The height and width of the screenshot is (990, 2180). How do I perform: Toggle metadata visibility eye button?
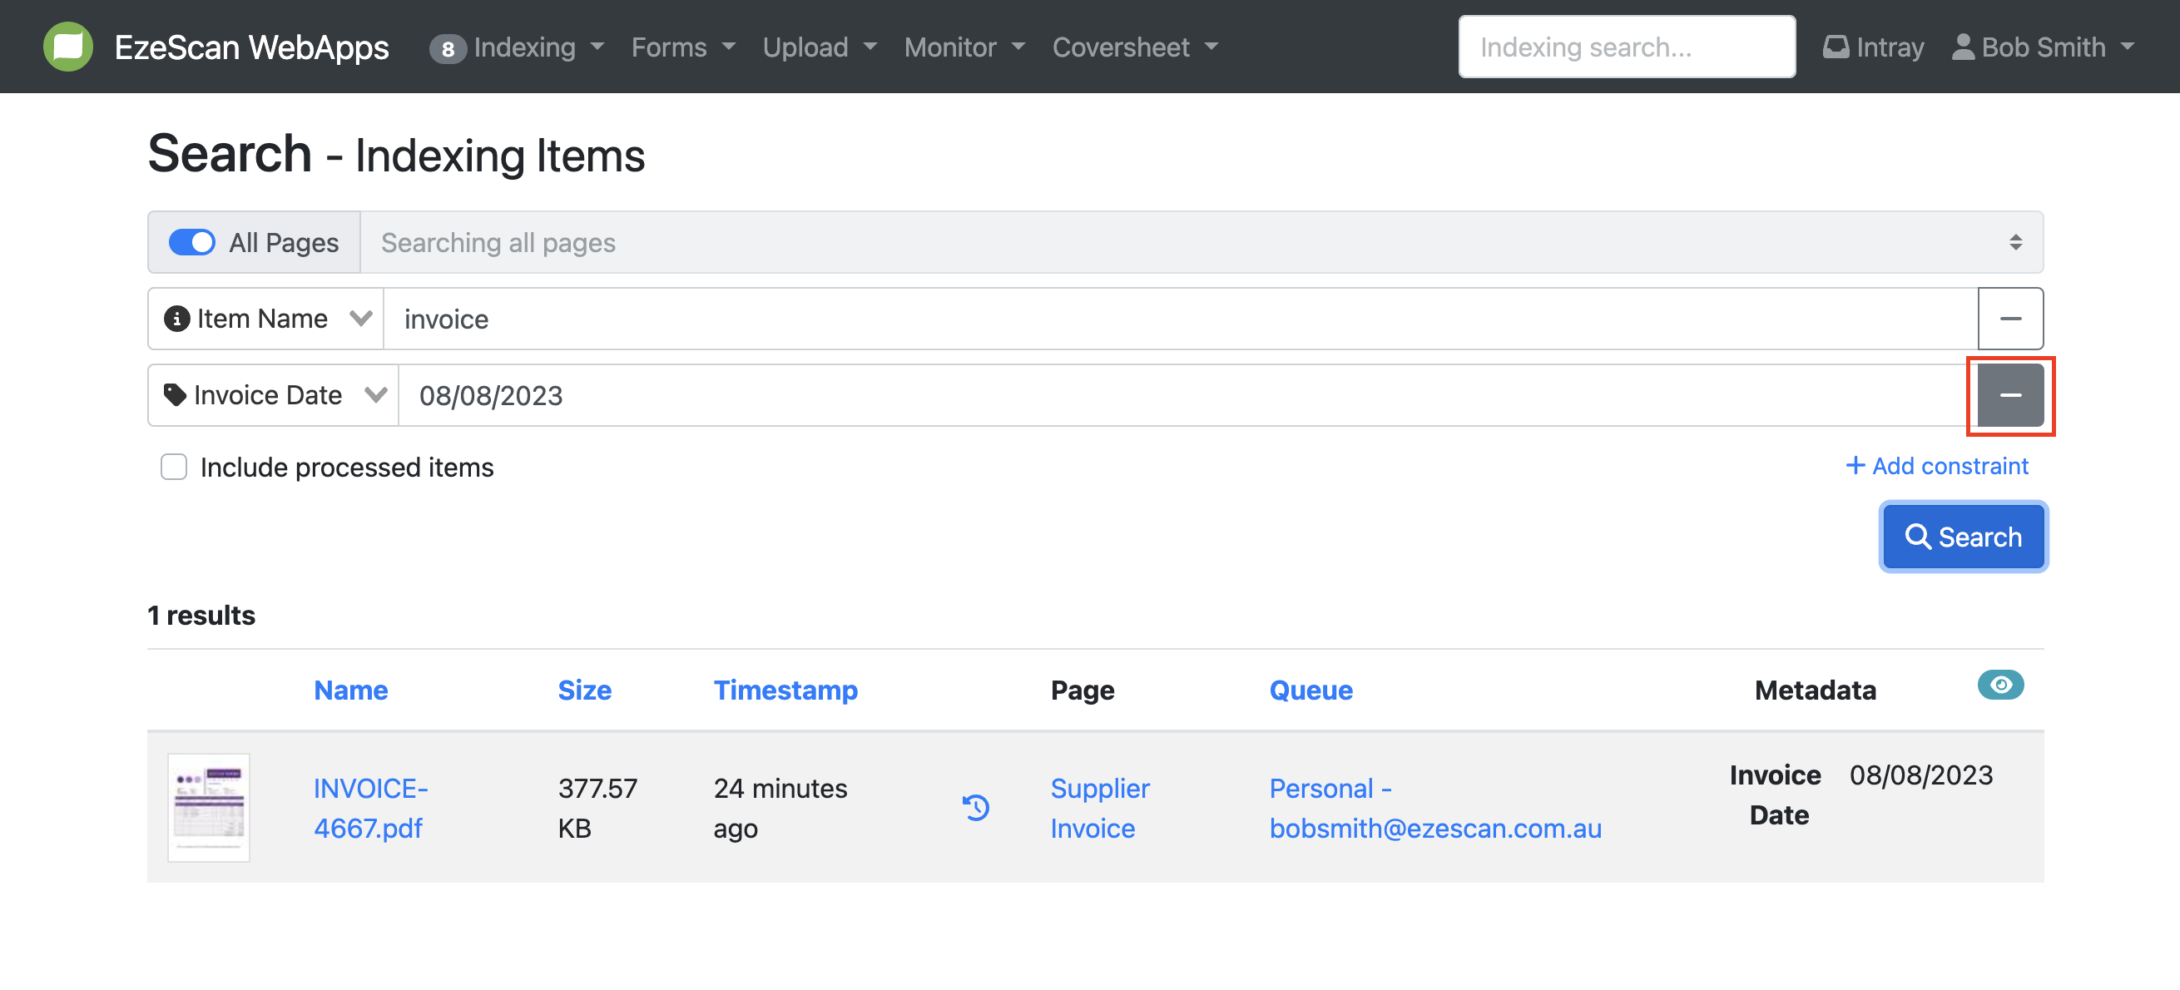pyautogui.click(x=1999, y=686)
